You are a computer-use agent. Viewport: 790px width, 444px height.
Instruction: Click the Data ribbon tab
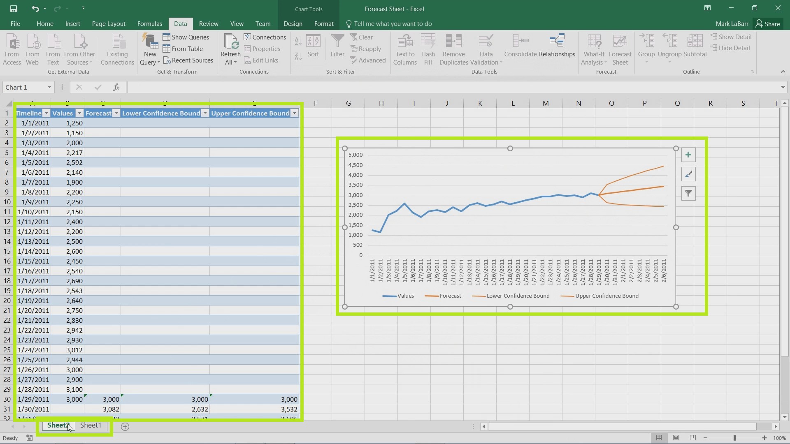pos(181,23)
